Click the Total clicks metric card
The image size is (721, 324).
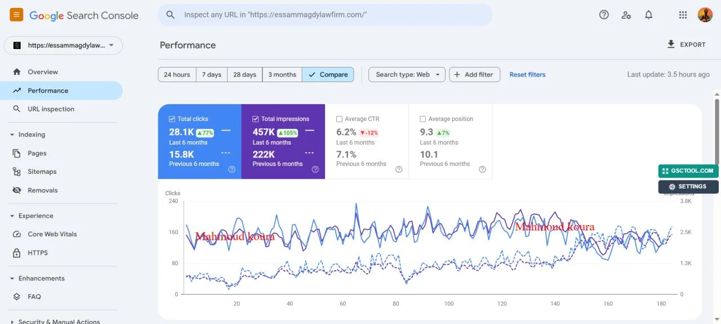(199, 142)
